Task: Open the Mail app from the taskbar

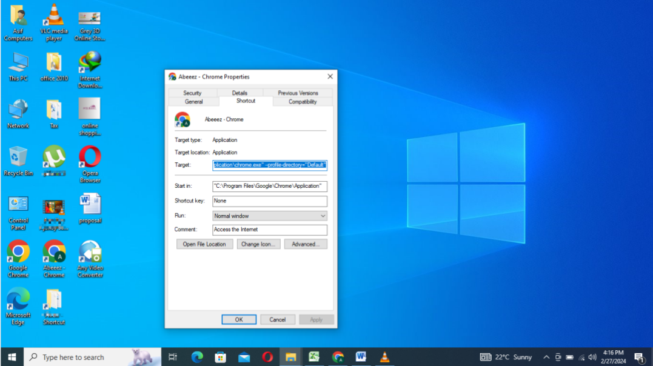Action: pyautogui.click(x=244, y=357)
